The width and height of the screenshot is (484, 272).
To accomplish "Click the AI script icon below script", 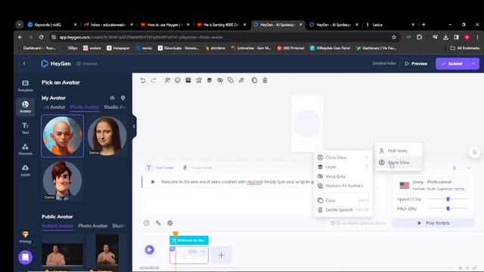I will (x=170, y=223).
